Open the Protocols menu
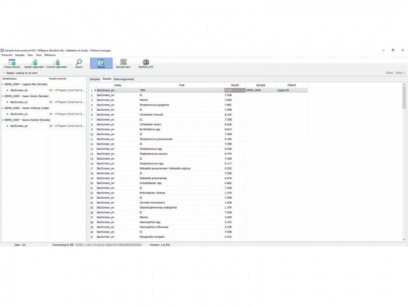 (6, 55)
